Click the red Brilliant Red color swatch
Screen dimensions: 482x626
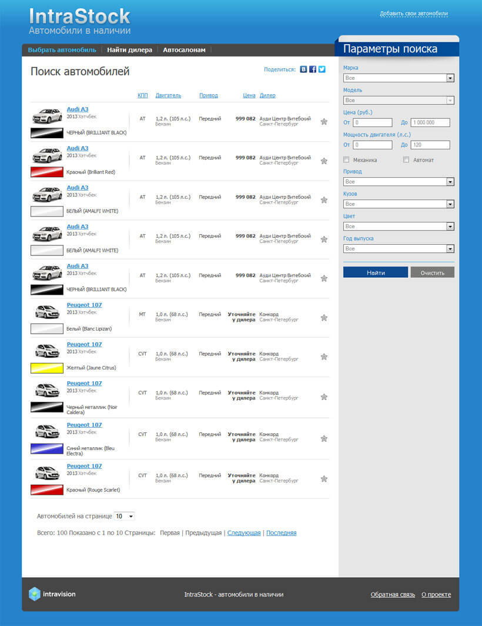tap(47, 172)
